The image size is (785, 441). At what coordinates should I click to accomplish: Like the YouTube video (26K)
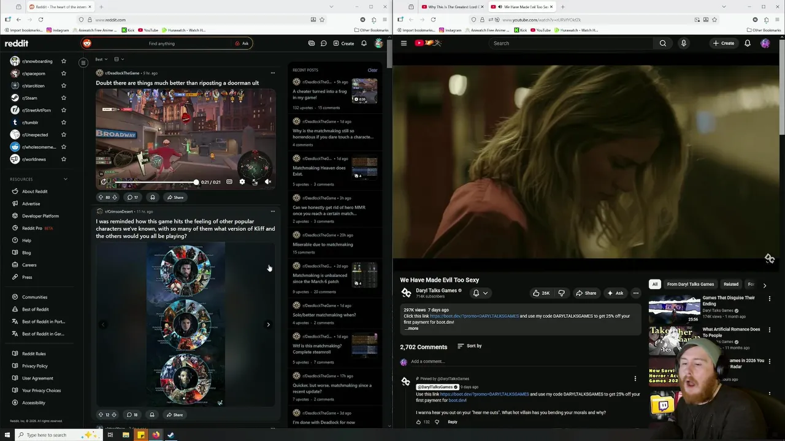pos(541,293)
